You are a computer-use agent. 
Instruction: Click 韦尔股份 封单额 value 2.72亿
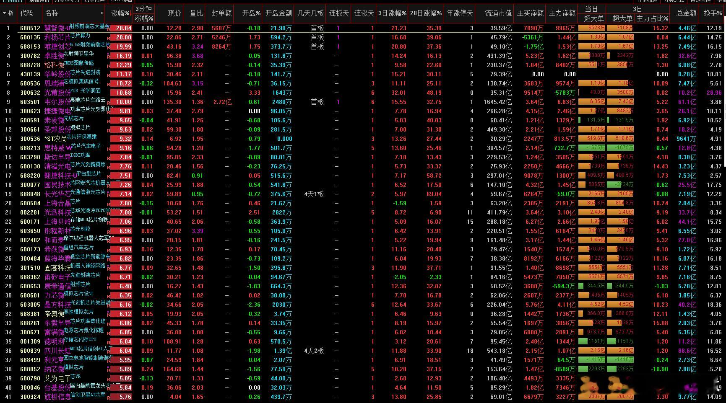tap(222, 102)
